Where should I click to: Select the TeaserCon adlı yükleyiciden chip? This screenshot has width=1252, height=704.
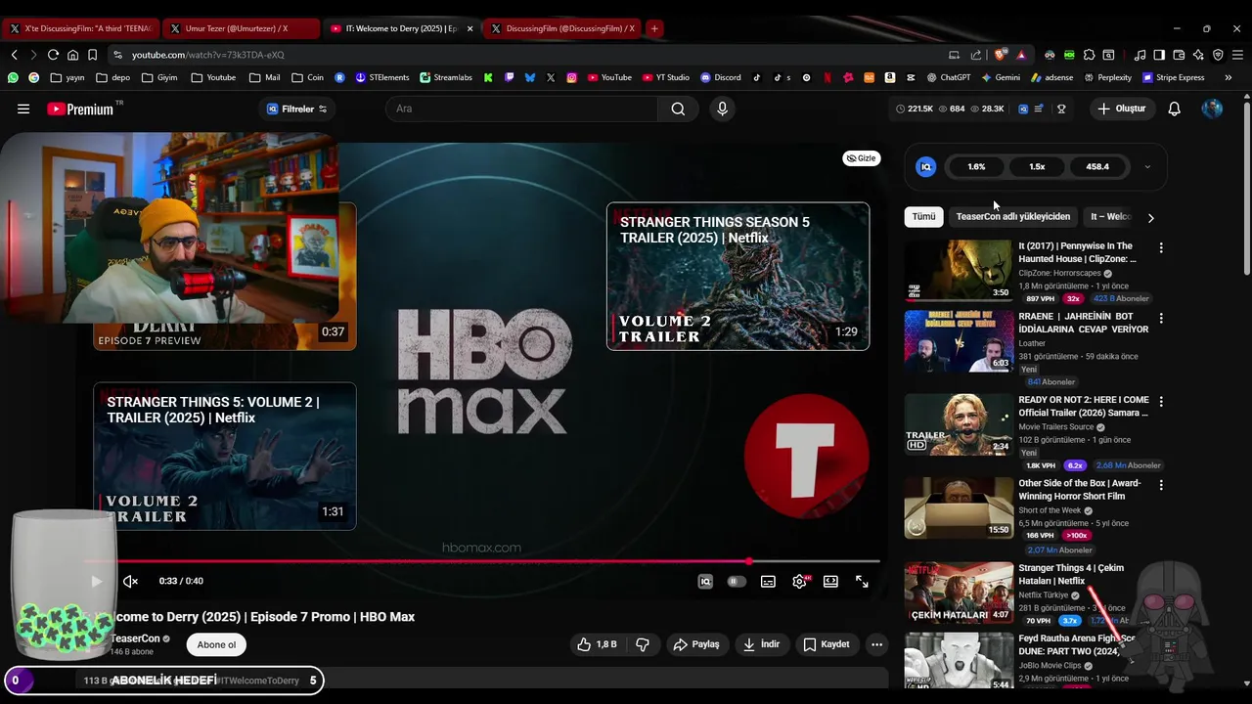point(1013,217)
